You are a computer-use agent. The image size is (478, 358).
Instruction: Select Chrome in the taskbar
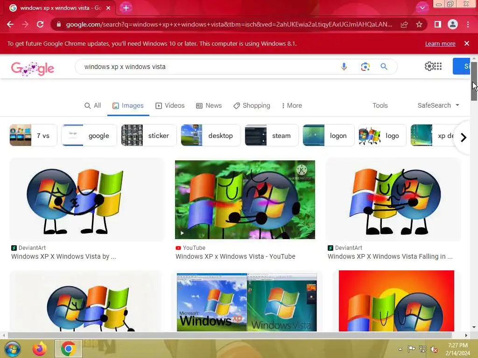click(68, 349)
